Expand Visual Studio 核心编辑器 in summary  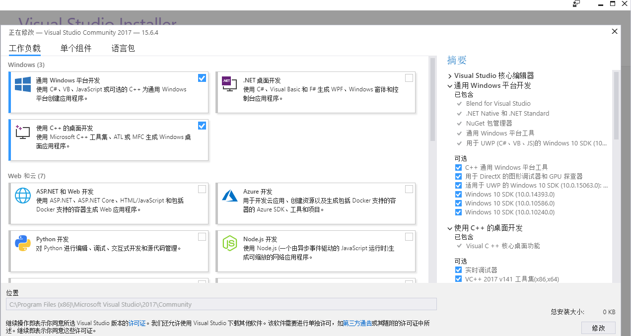[x=450, y=76]
